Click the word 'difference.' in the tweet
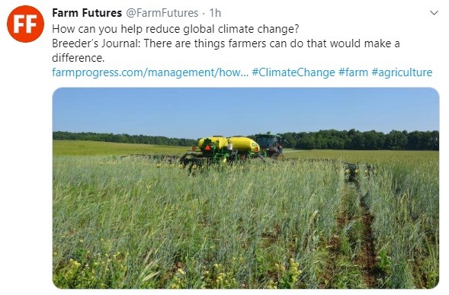 point(79,58)
